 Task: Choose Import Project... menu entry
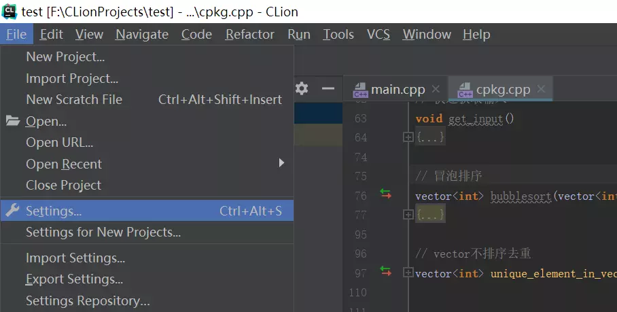(147, 79)
